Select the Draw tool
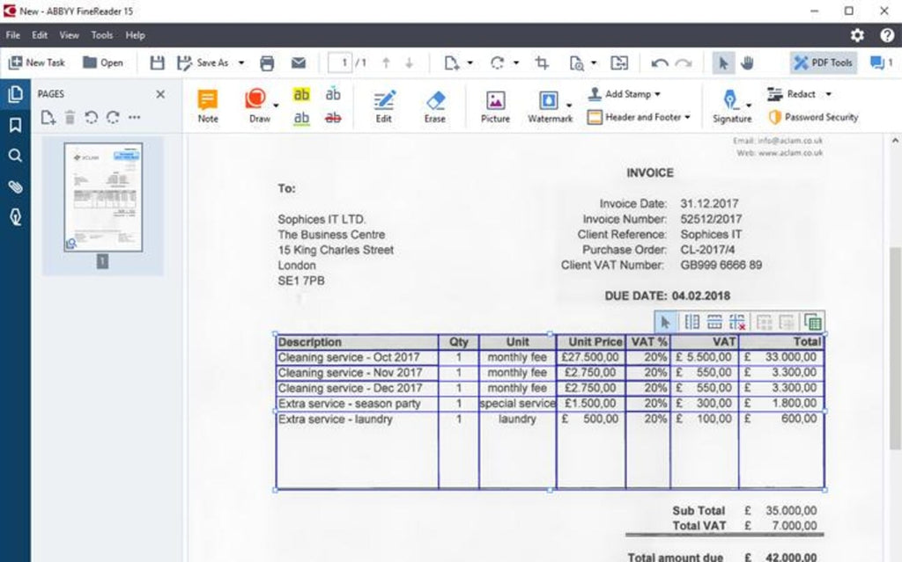This screenshot has width=902, height=562. pyautogui.click(x=258, y=106)
